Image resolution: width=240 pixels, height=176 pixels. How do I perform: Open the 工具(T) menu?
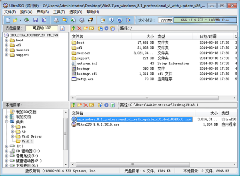59,12
